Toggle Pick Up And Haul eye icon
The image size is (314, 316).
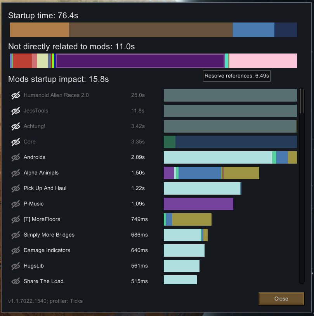point(16,188)
